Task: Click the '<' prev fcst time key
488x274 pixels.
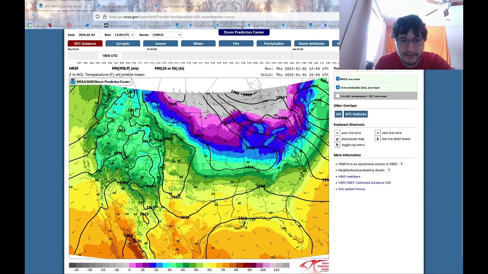Action: click(x=337, y=133)
